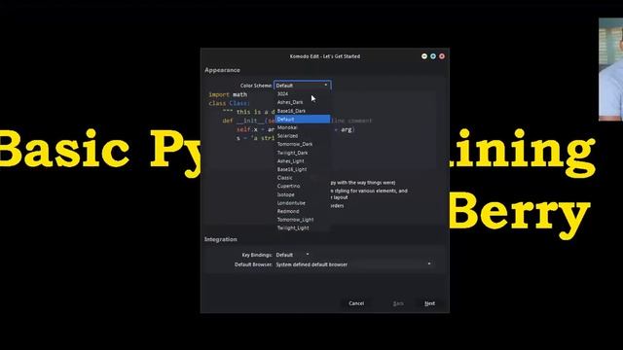Choose the Monokai color scheme
This screenshot has height=350, width=623.
click(303, 127)
